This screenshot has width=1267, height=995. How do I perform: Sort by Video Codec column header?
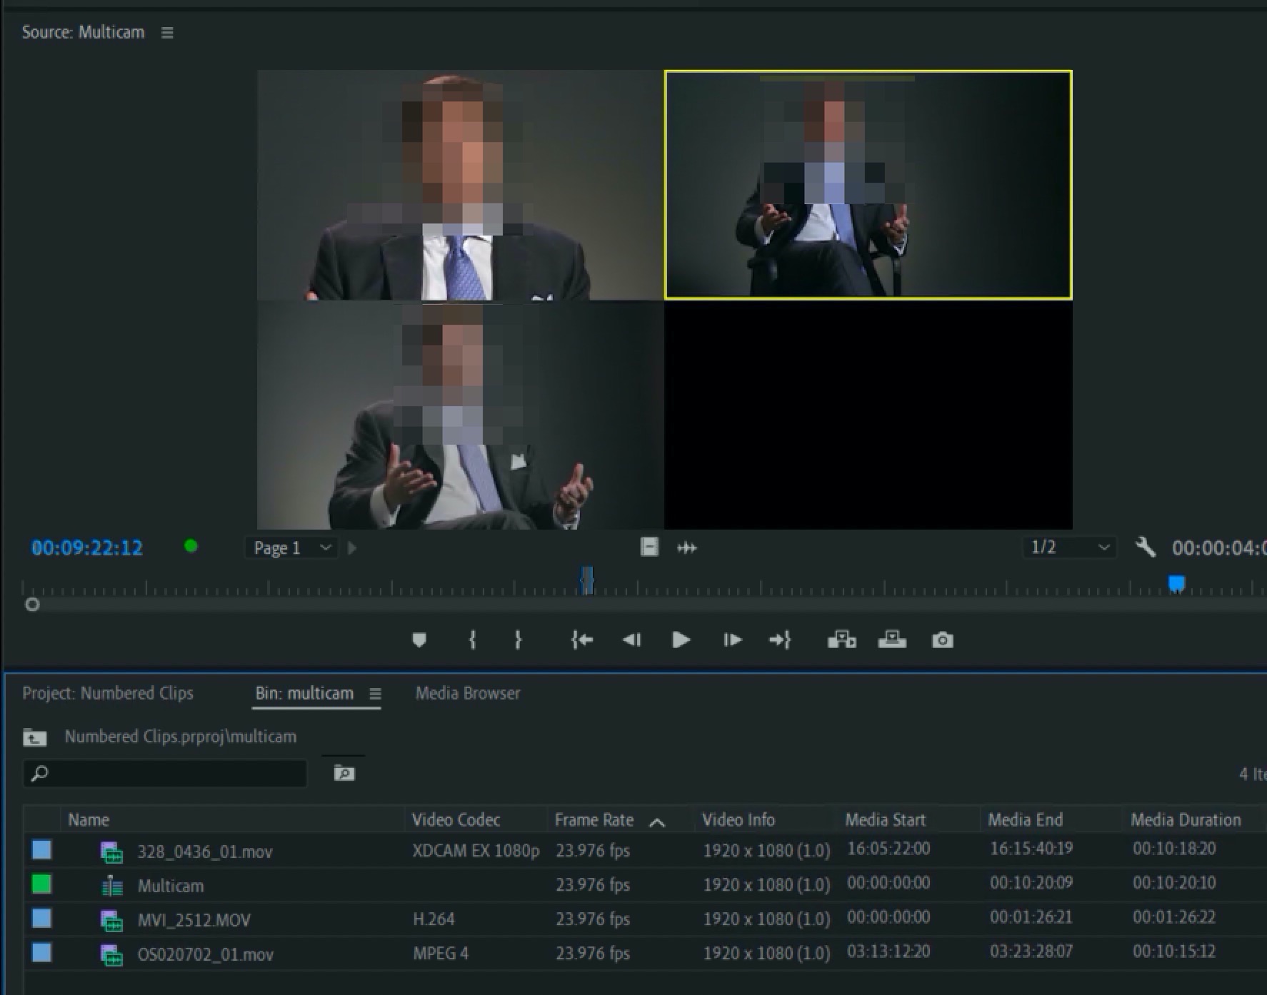pos(456,820)
